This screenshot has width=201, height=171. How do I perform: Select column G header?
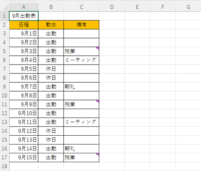188,7
